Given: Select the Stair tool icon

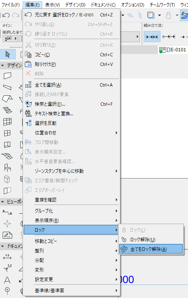Looking at the screenshot, I should click(x=7, y=110).
